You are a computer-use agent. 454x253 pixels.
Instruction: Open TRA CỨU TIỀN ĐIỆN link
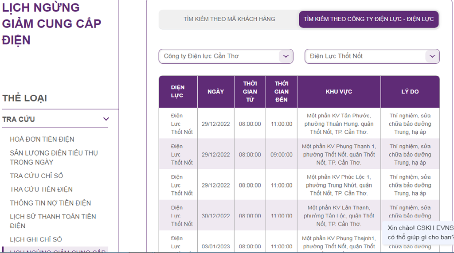point(41,189)
